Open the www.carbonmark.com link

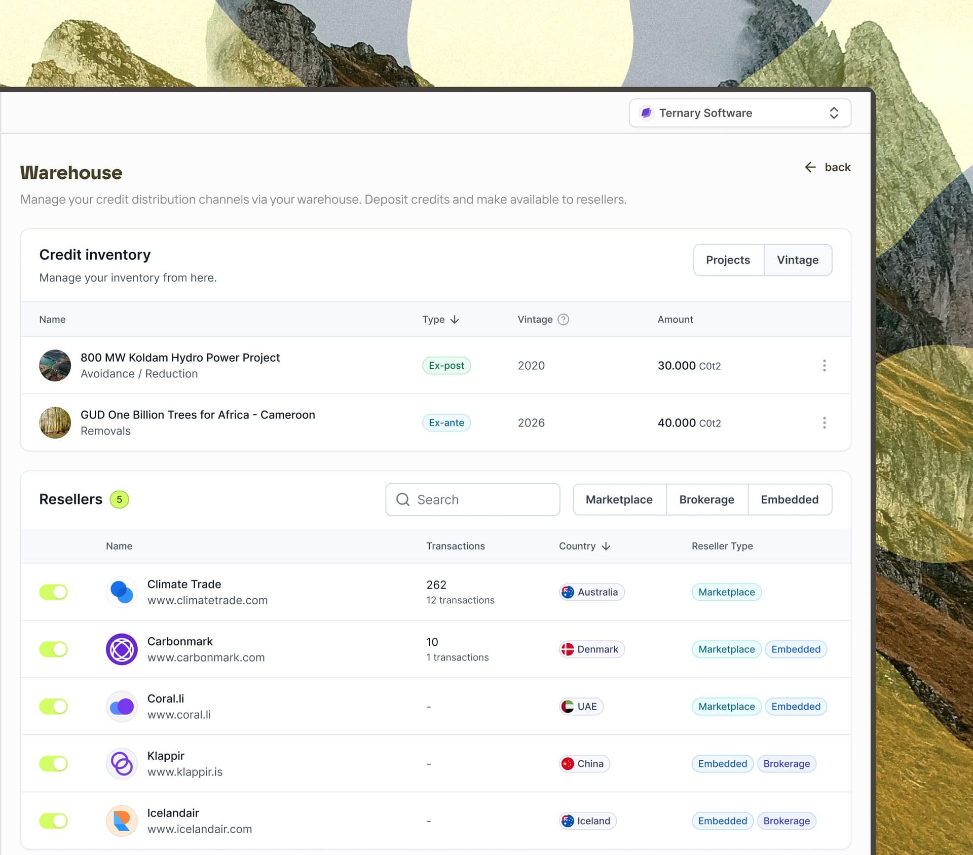coord(206,657)
